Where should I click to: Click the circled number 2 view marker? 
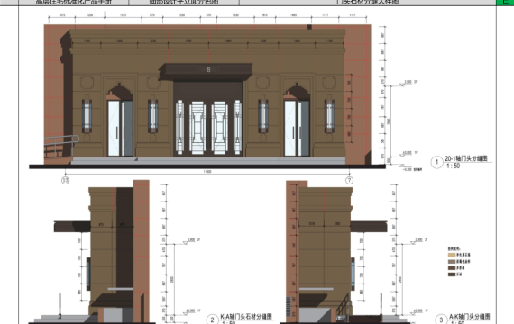click(x=213, y=319)
